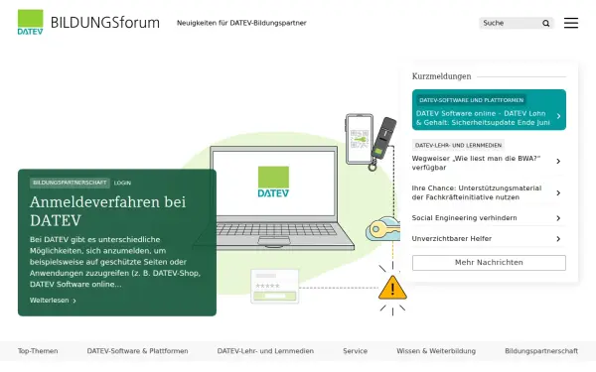Viewport: 596px width, 372px height.
Task: Select Wissen & Weiterbildung navigation item
Action: click(x=436, y=351)
